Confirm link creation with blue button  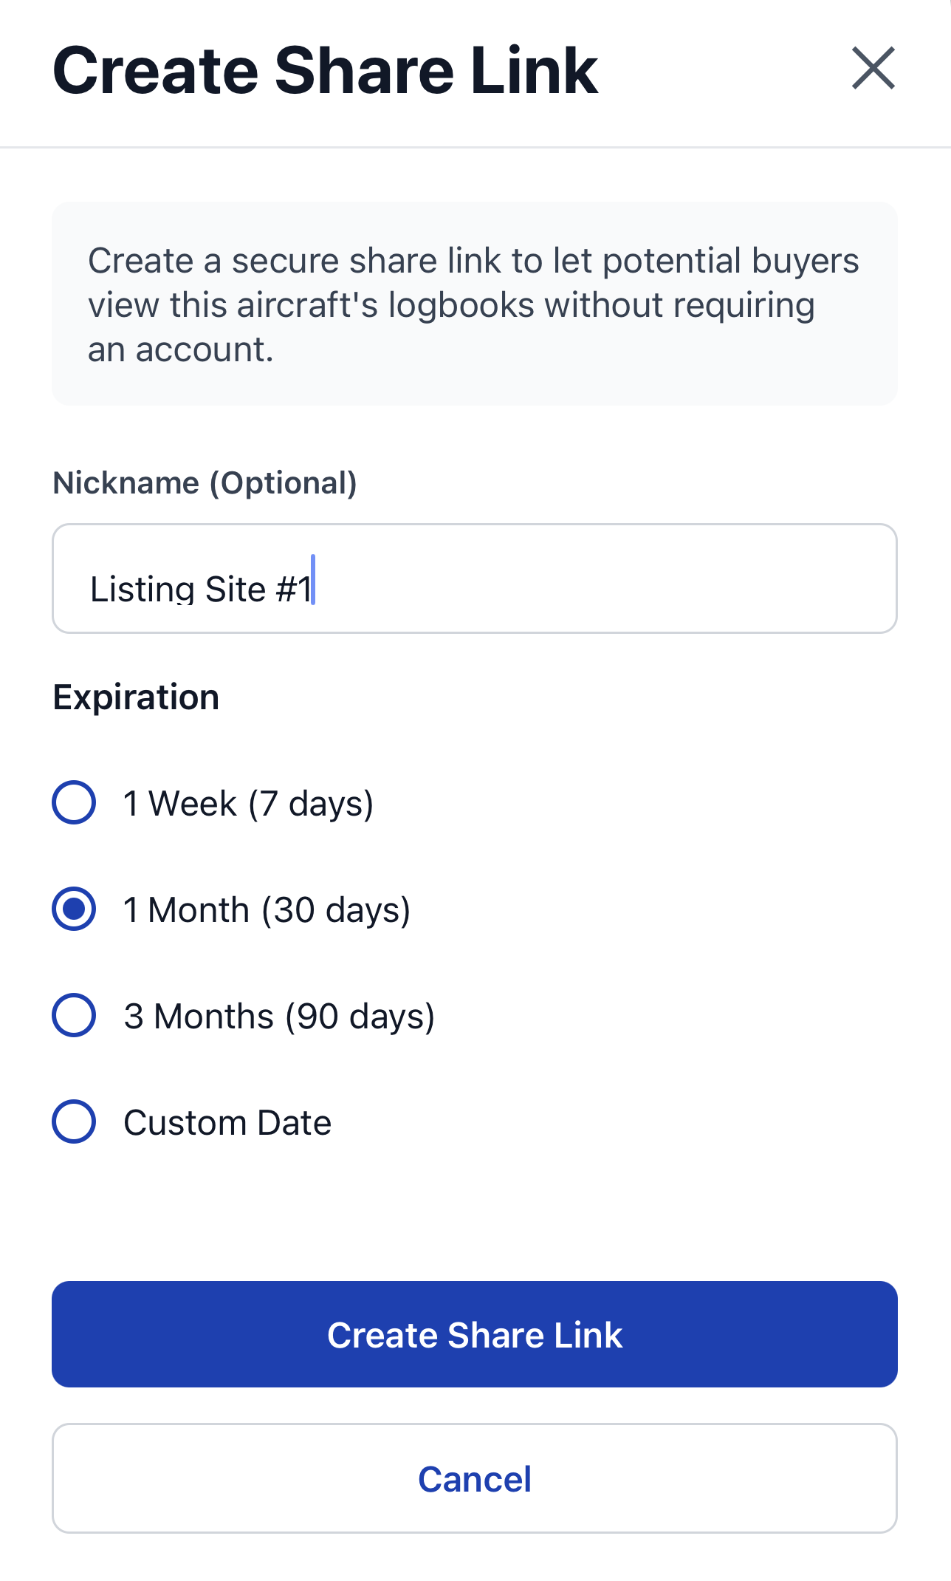475,1334
